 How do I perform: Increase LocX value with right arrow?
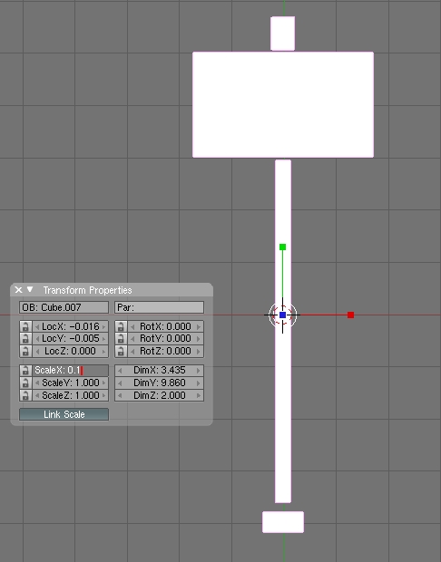[103, 326]
